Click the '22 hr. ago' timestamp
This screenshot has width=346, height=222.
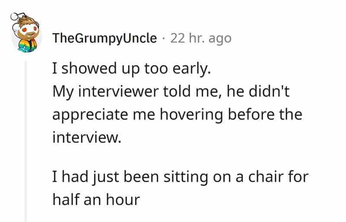click(201, 38)
